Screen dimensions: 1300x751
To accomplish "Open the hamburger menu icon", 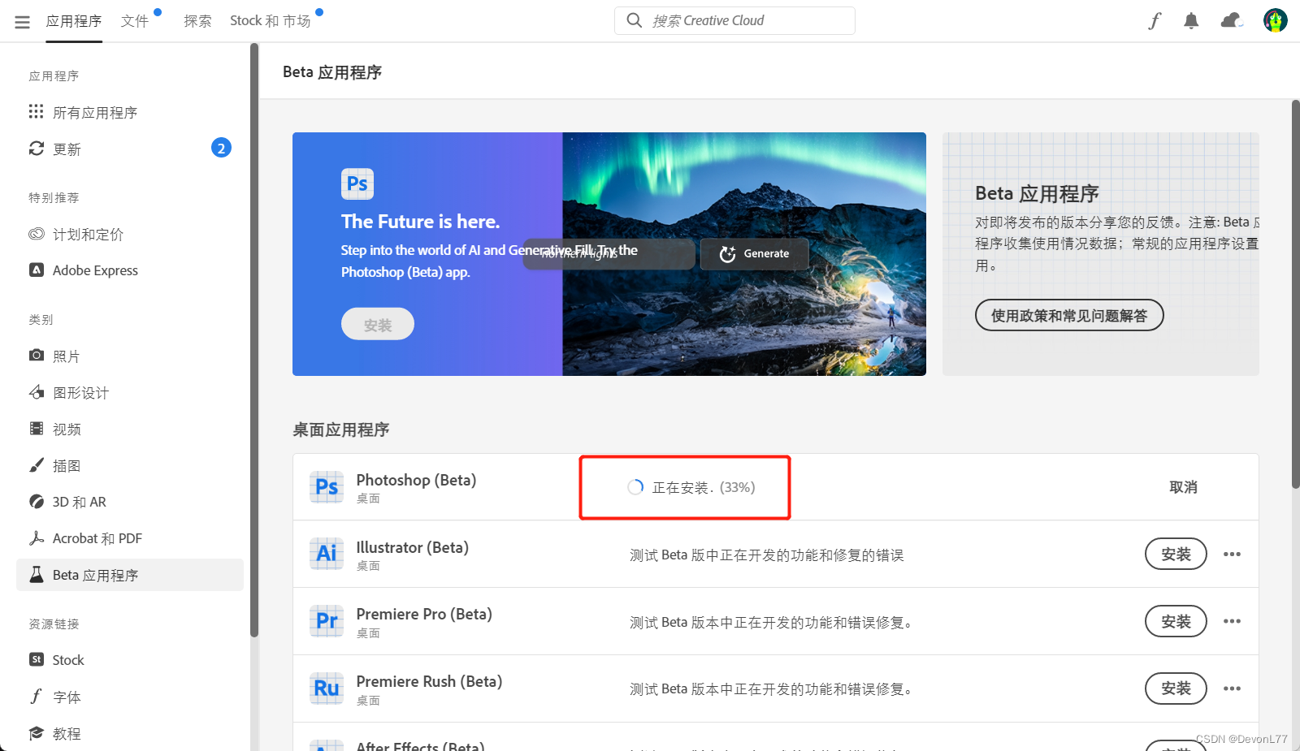I will 22,22.
